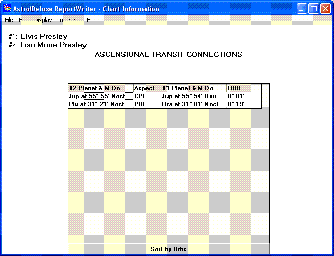Select the 0° 01' orb cell
334x256 pixels.
244,96
